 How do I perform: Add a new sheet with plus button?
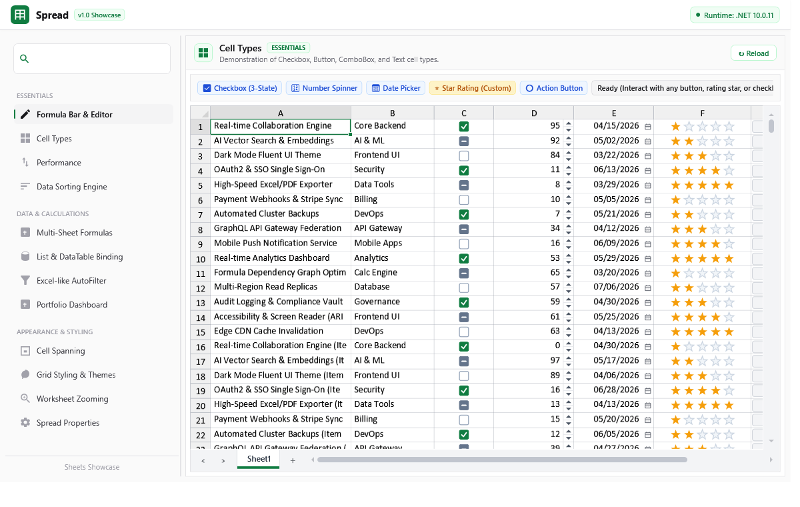292,460
